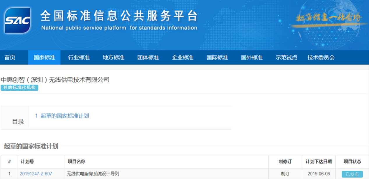Screen dimensions: 369x179
Task: Click the SAC logo icon
Action: tap(17, 21)
